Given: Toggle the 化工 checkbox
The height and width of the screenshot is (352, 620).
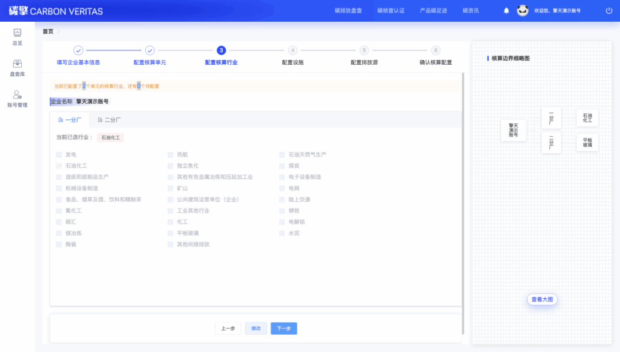Looking at the screenshot, I should click(170, 222).
